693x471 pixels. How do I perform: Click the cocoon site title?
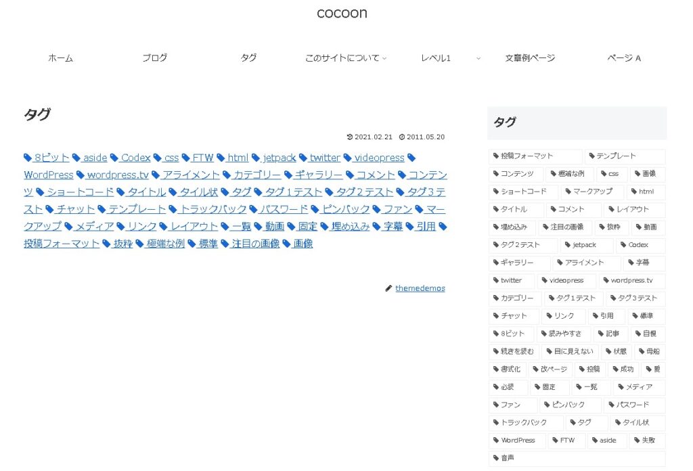(x=342, y=13)
